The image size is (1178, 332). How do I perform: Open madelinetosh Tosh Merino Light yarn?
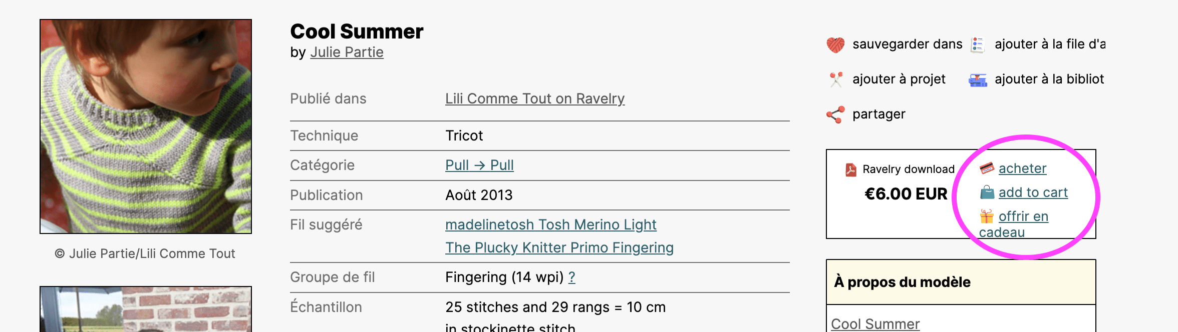pos(550,225)
